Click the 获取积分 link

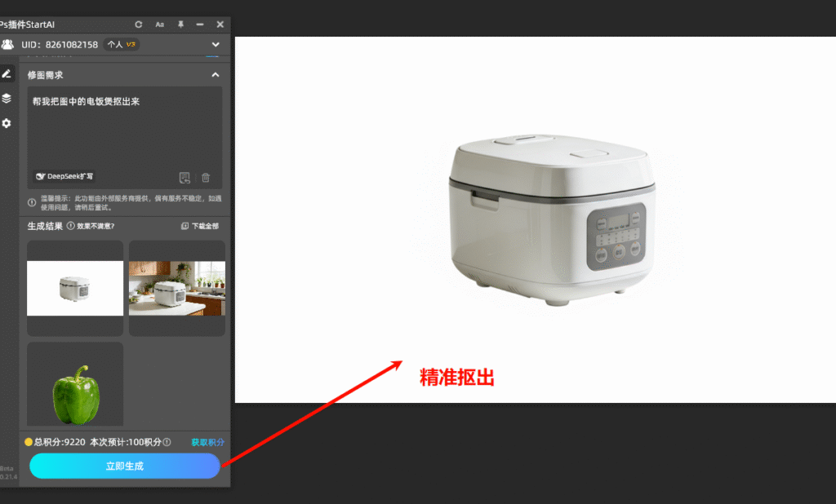click(x=207, y=442)
